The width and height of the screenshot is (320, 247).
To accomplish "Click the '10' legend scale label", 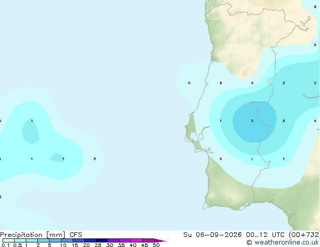I will tap(63, 245).
